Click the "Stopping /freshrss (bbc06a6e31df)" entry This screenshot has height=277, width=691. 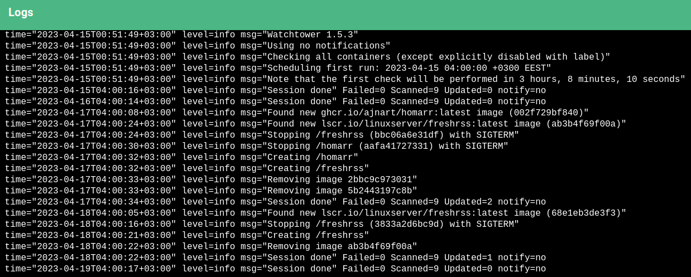[262, 135]
